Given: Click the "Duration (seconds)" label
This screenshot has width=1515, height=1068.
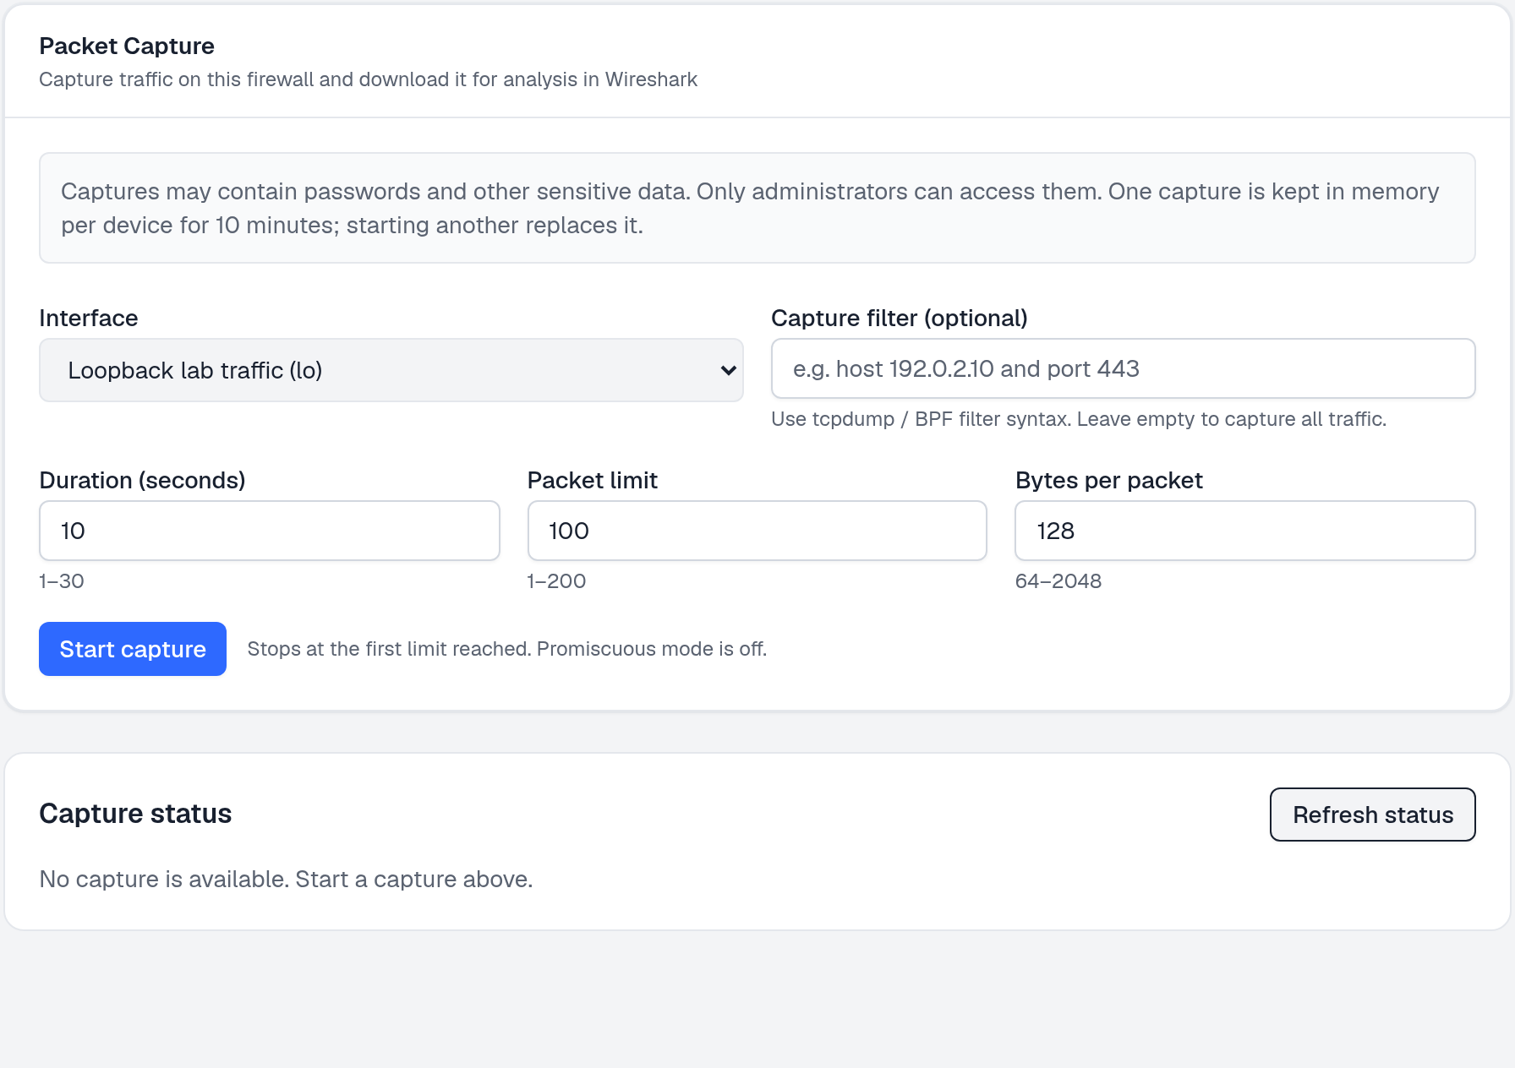Looking at the screenshot, I should tap(143, 481).
